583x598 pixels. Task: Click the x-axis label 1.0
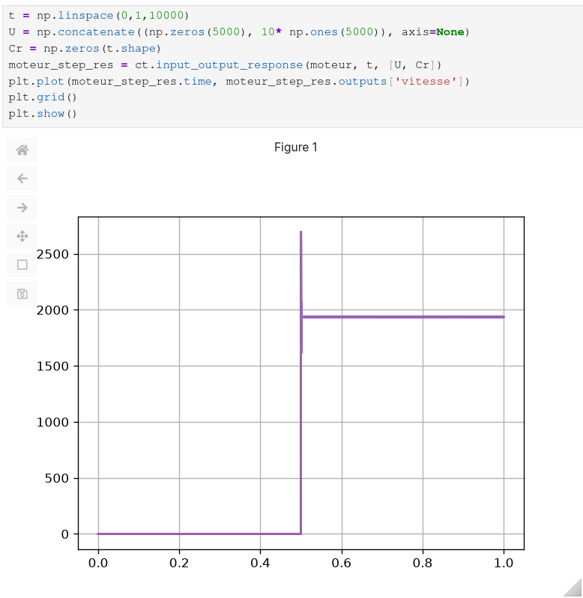pos(504,564)
